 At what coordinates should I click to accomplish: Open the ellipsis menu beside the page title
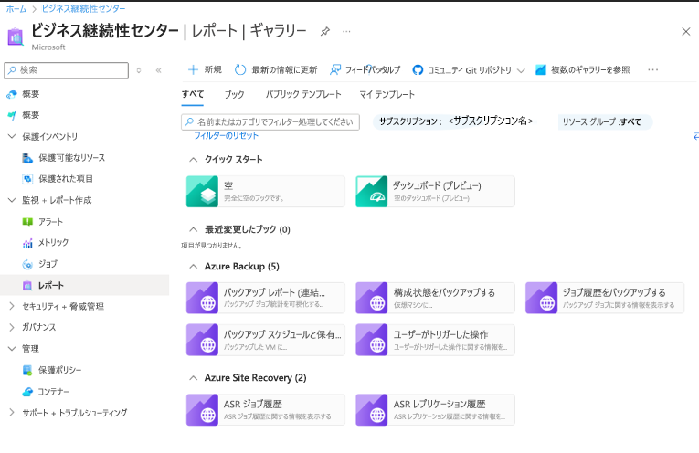pyautogui.click(x=346, y=31)
